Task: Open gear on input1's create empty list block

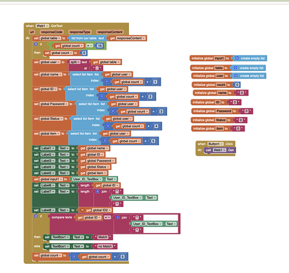Action: (237, 58)
